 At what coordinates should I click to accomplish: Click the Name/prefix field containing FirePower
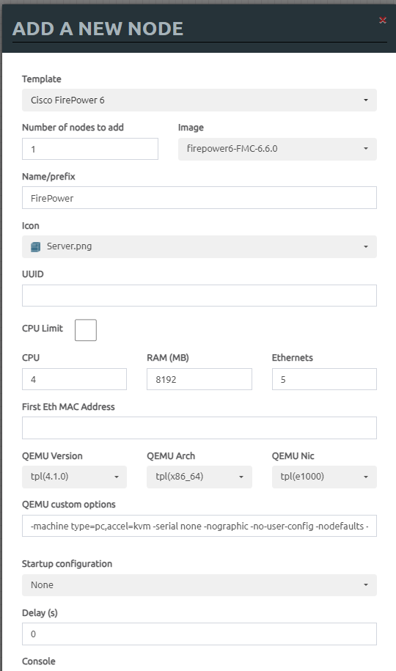(x=199, y=198)
